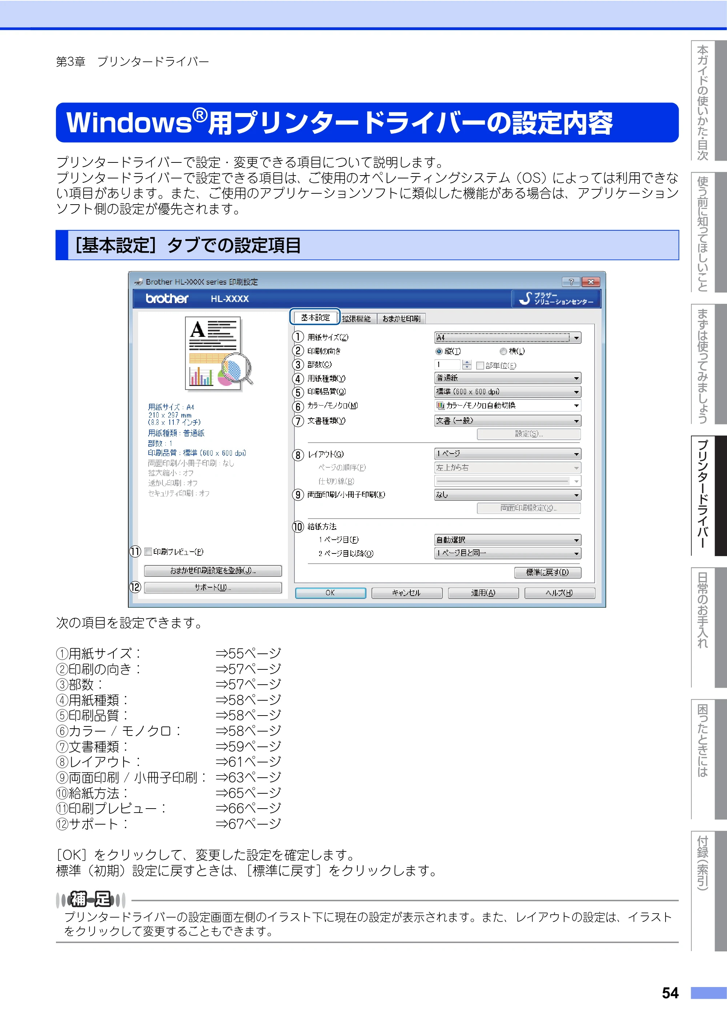This screenshot has height=1027, width=727.
Task: Click the プリンタードライバー side index tab
Action: click(x=709, y=495)
